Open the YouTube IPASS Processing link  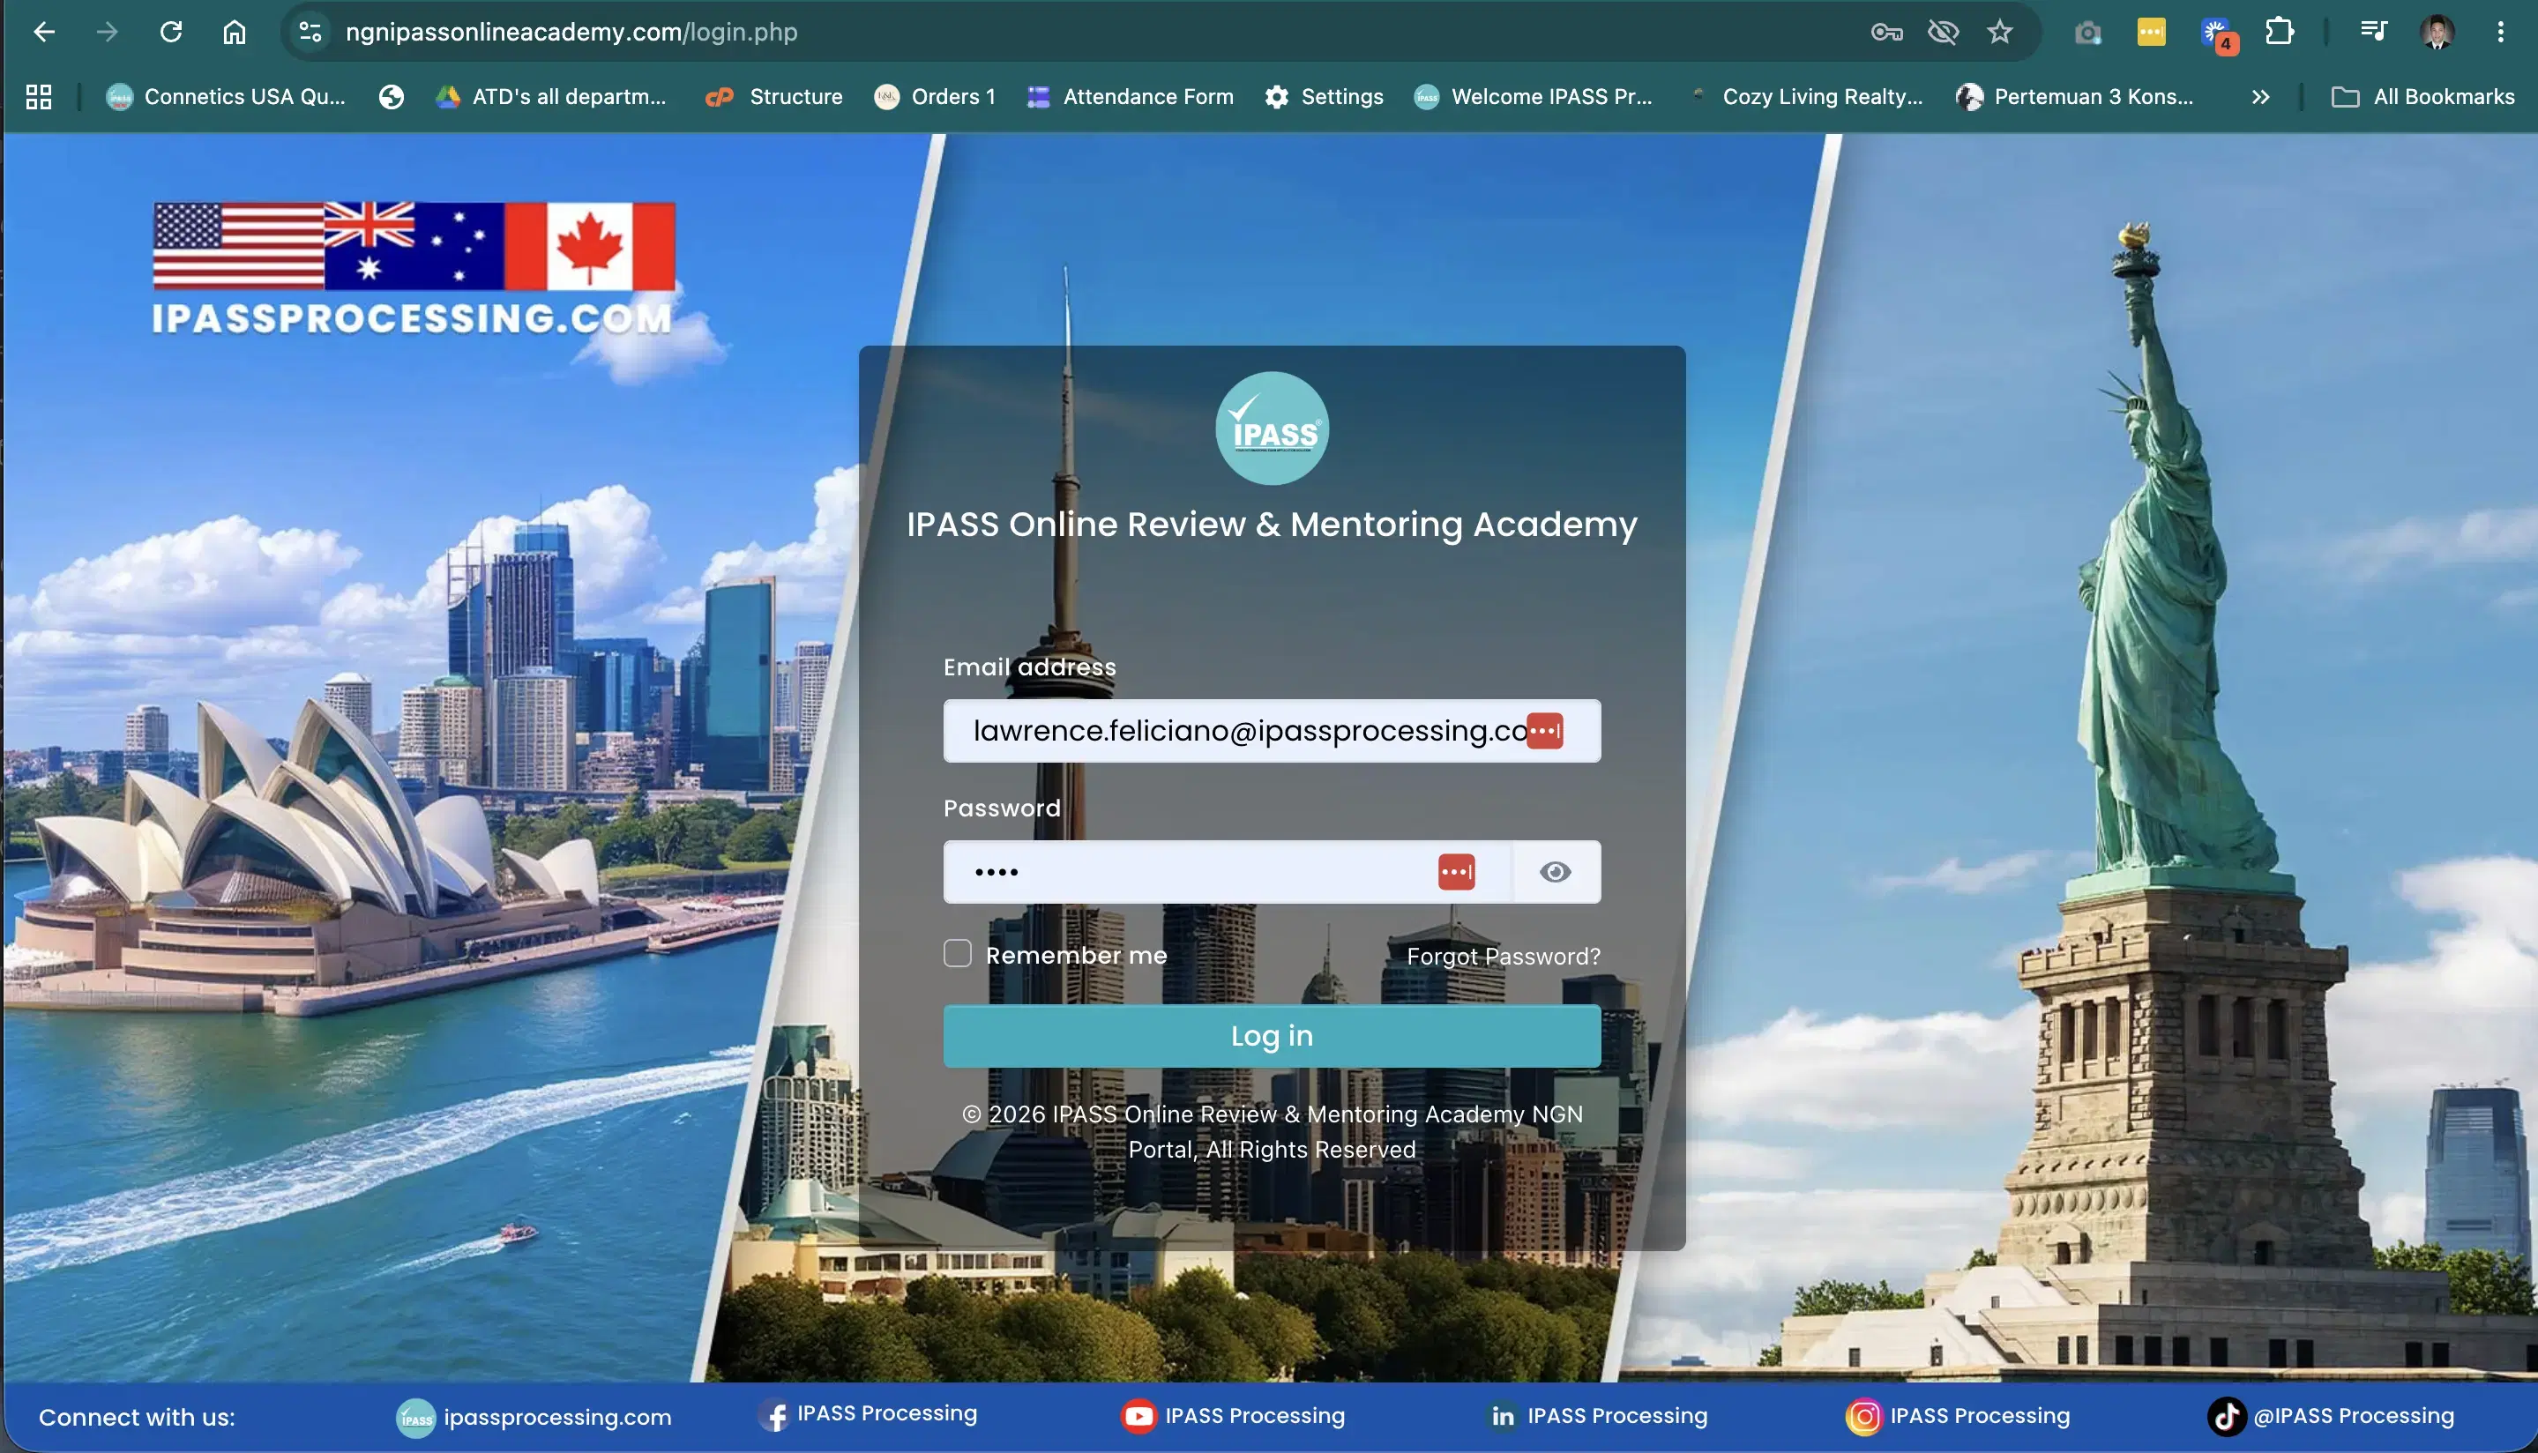click(x=1233, y=1415)
